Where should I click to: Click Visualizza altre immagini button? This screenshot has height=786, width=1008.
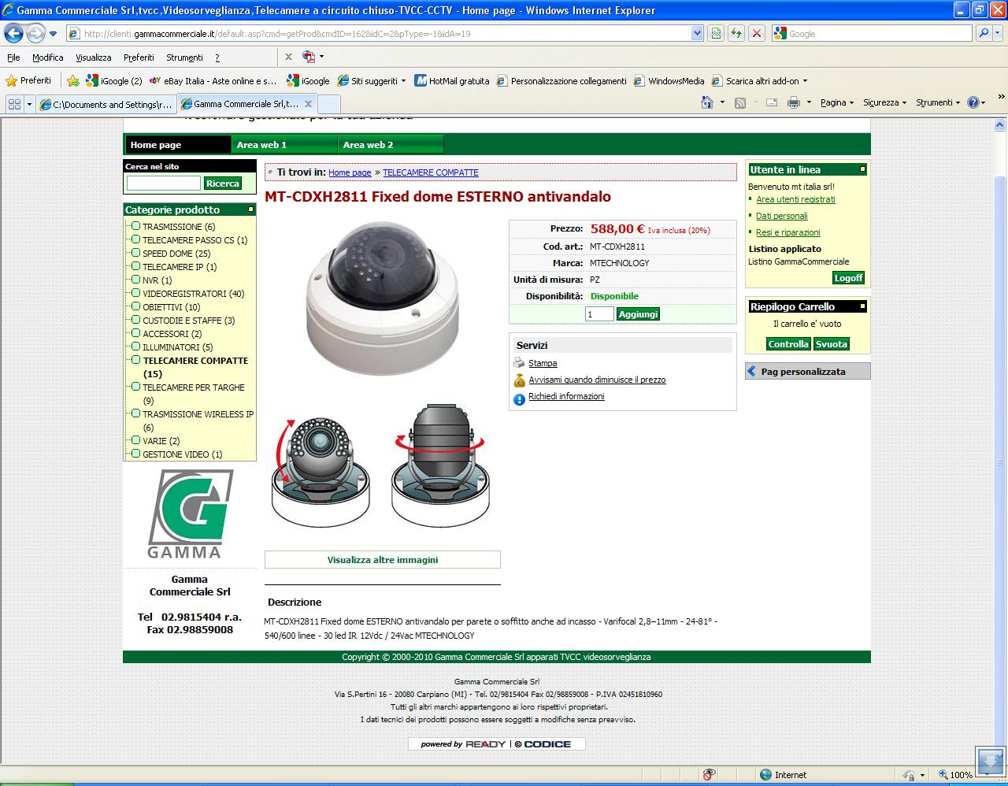383,560
